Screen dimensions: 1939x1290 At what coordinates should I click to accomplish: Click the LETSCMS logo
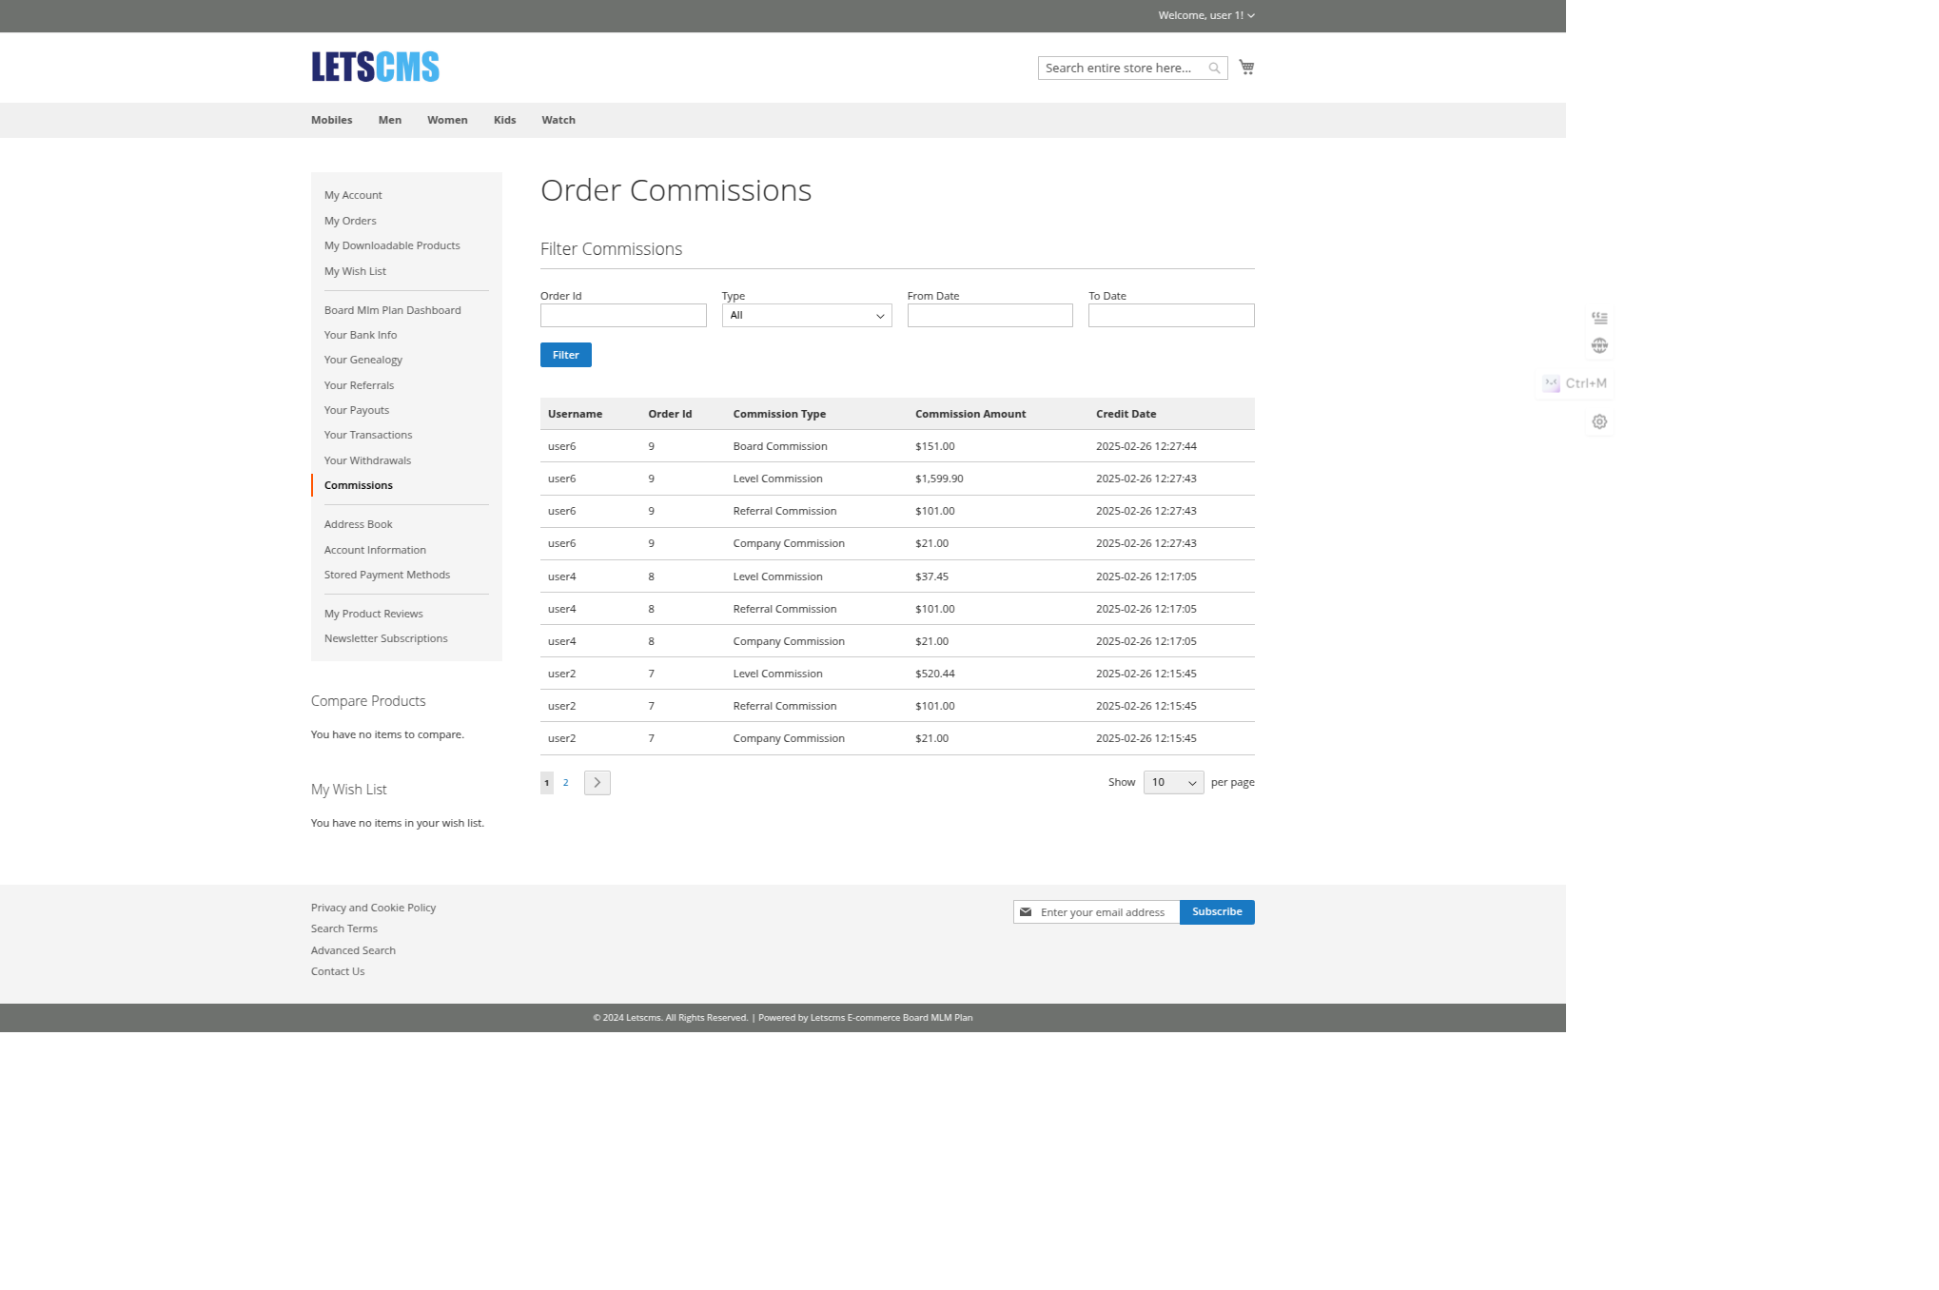click(374, 67)
